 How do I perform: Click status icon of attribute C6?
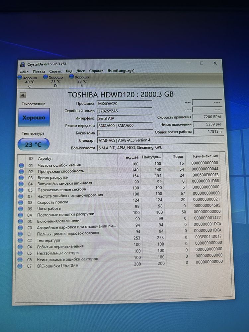(x=20, y=259)
